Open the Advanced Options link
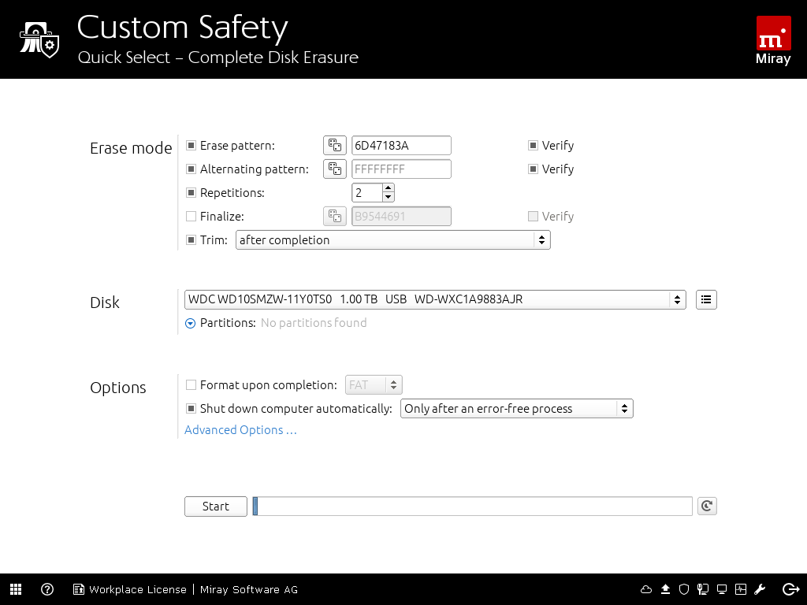 click(x=240, y=430)
